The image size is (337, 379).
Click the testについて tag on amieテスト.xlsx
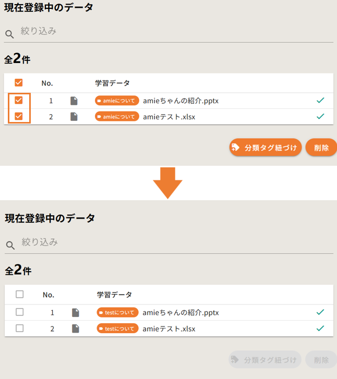click(117, 328)
